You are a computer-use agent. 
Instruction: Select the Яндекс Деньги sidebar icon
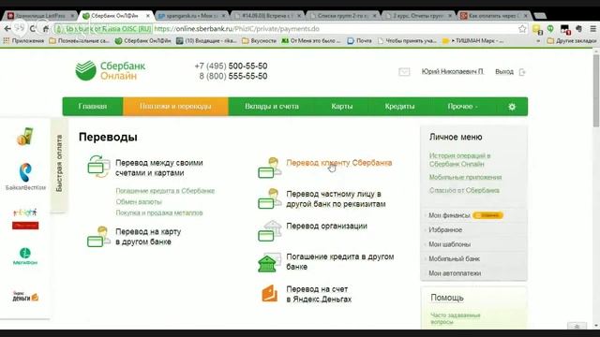pos(25,296)
